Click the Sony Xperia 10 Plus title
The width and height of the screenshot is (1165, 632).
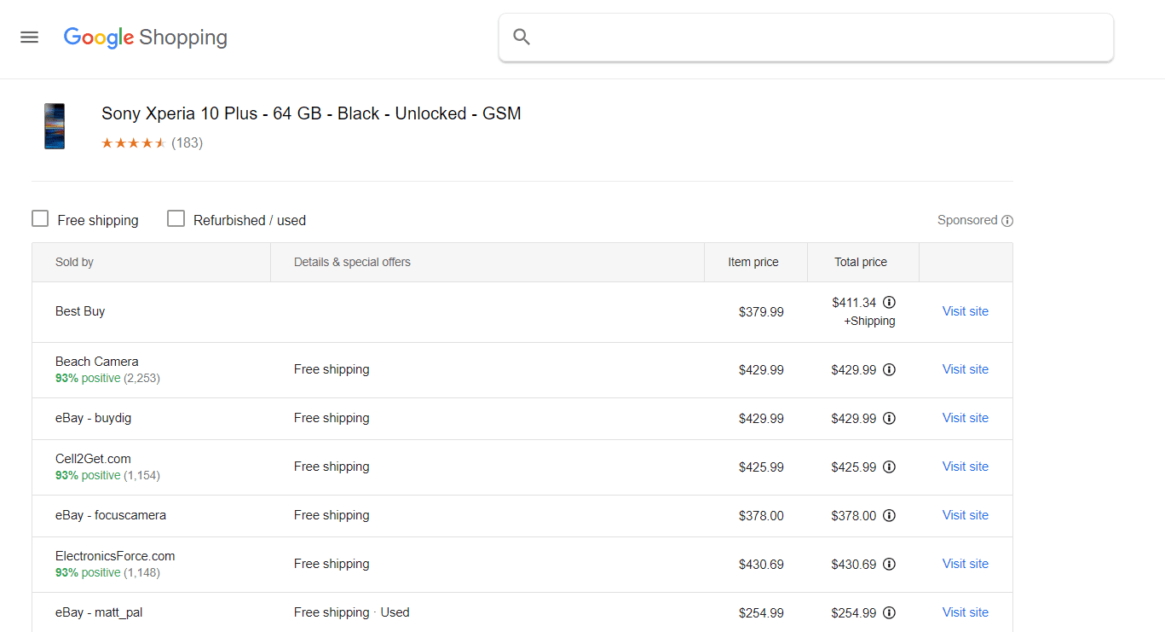click(311, 113)
